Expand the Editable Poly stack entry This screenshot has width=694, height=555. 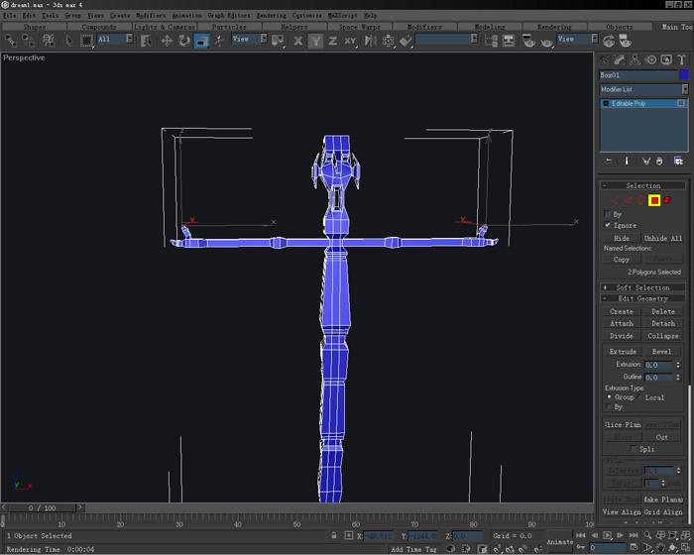pos(606,103)
